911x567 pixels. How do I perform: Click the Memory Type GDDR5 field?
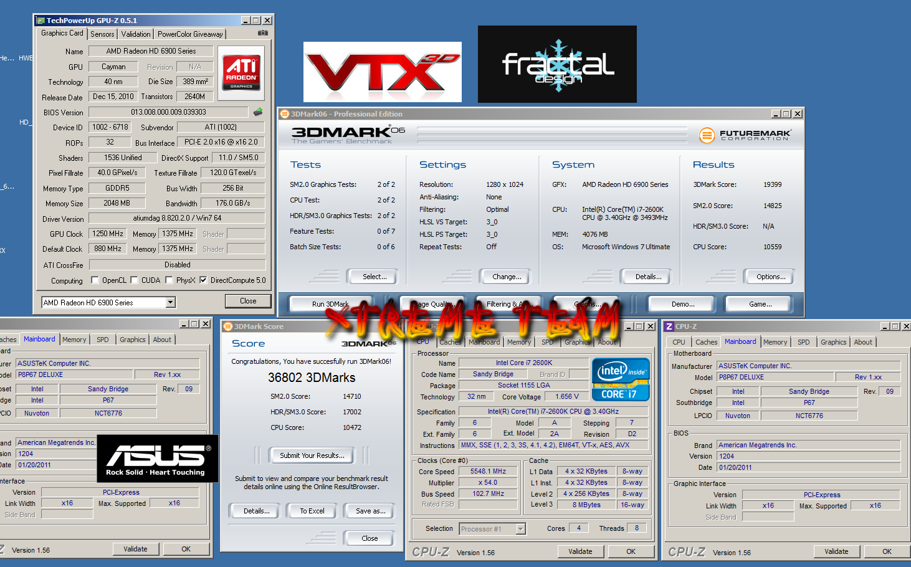pos(117,188)
